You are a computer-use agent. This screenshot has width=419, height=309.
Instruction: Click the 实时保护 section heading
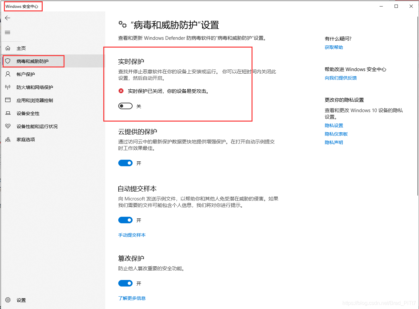point(131,62)
